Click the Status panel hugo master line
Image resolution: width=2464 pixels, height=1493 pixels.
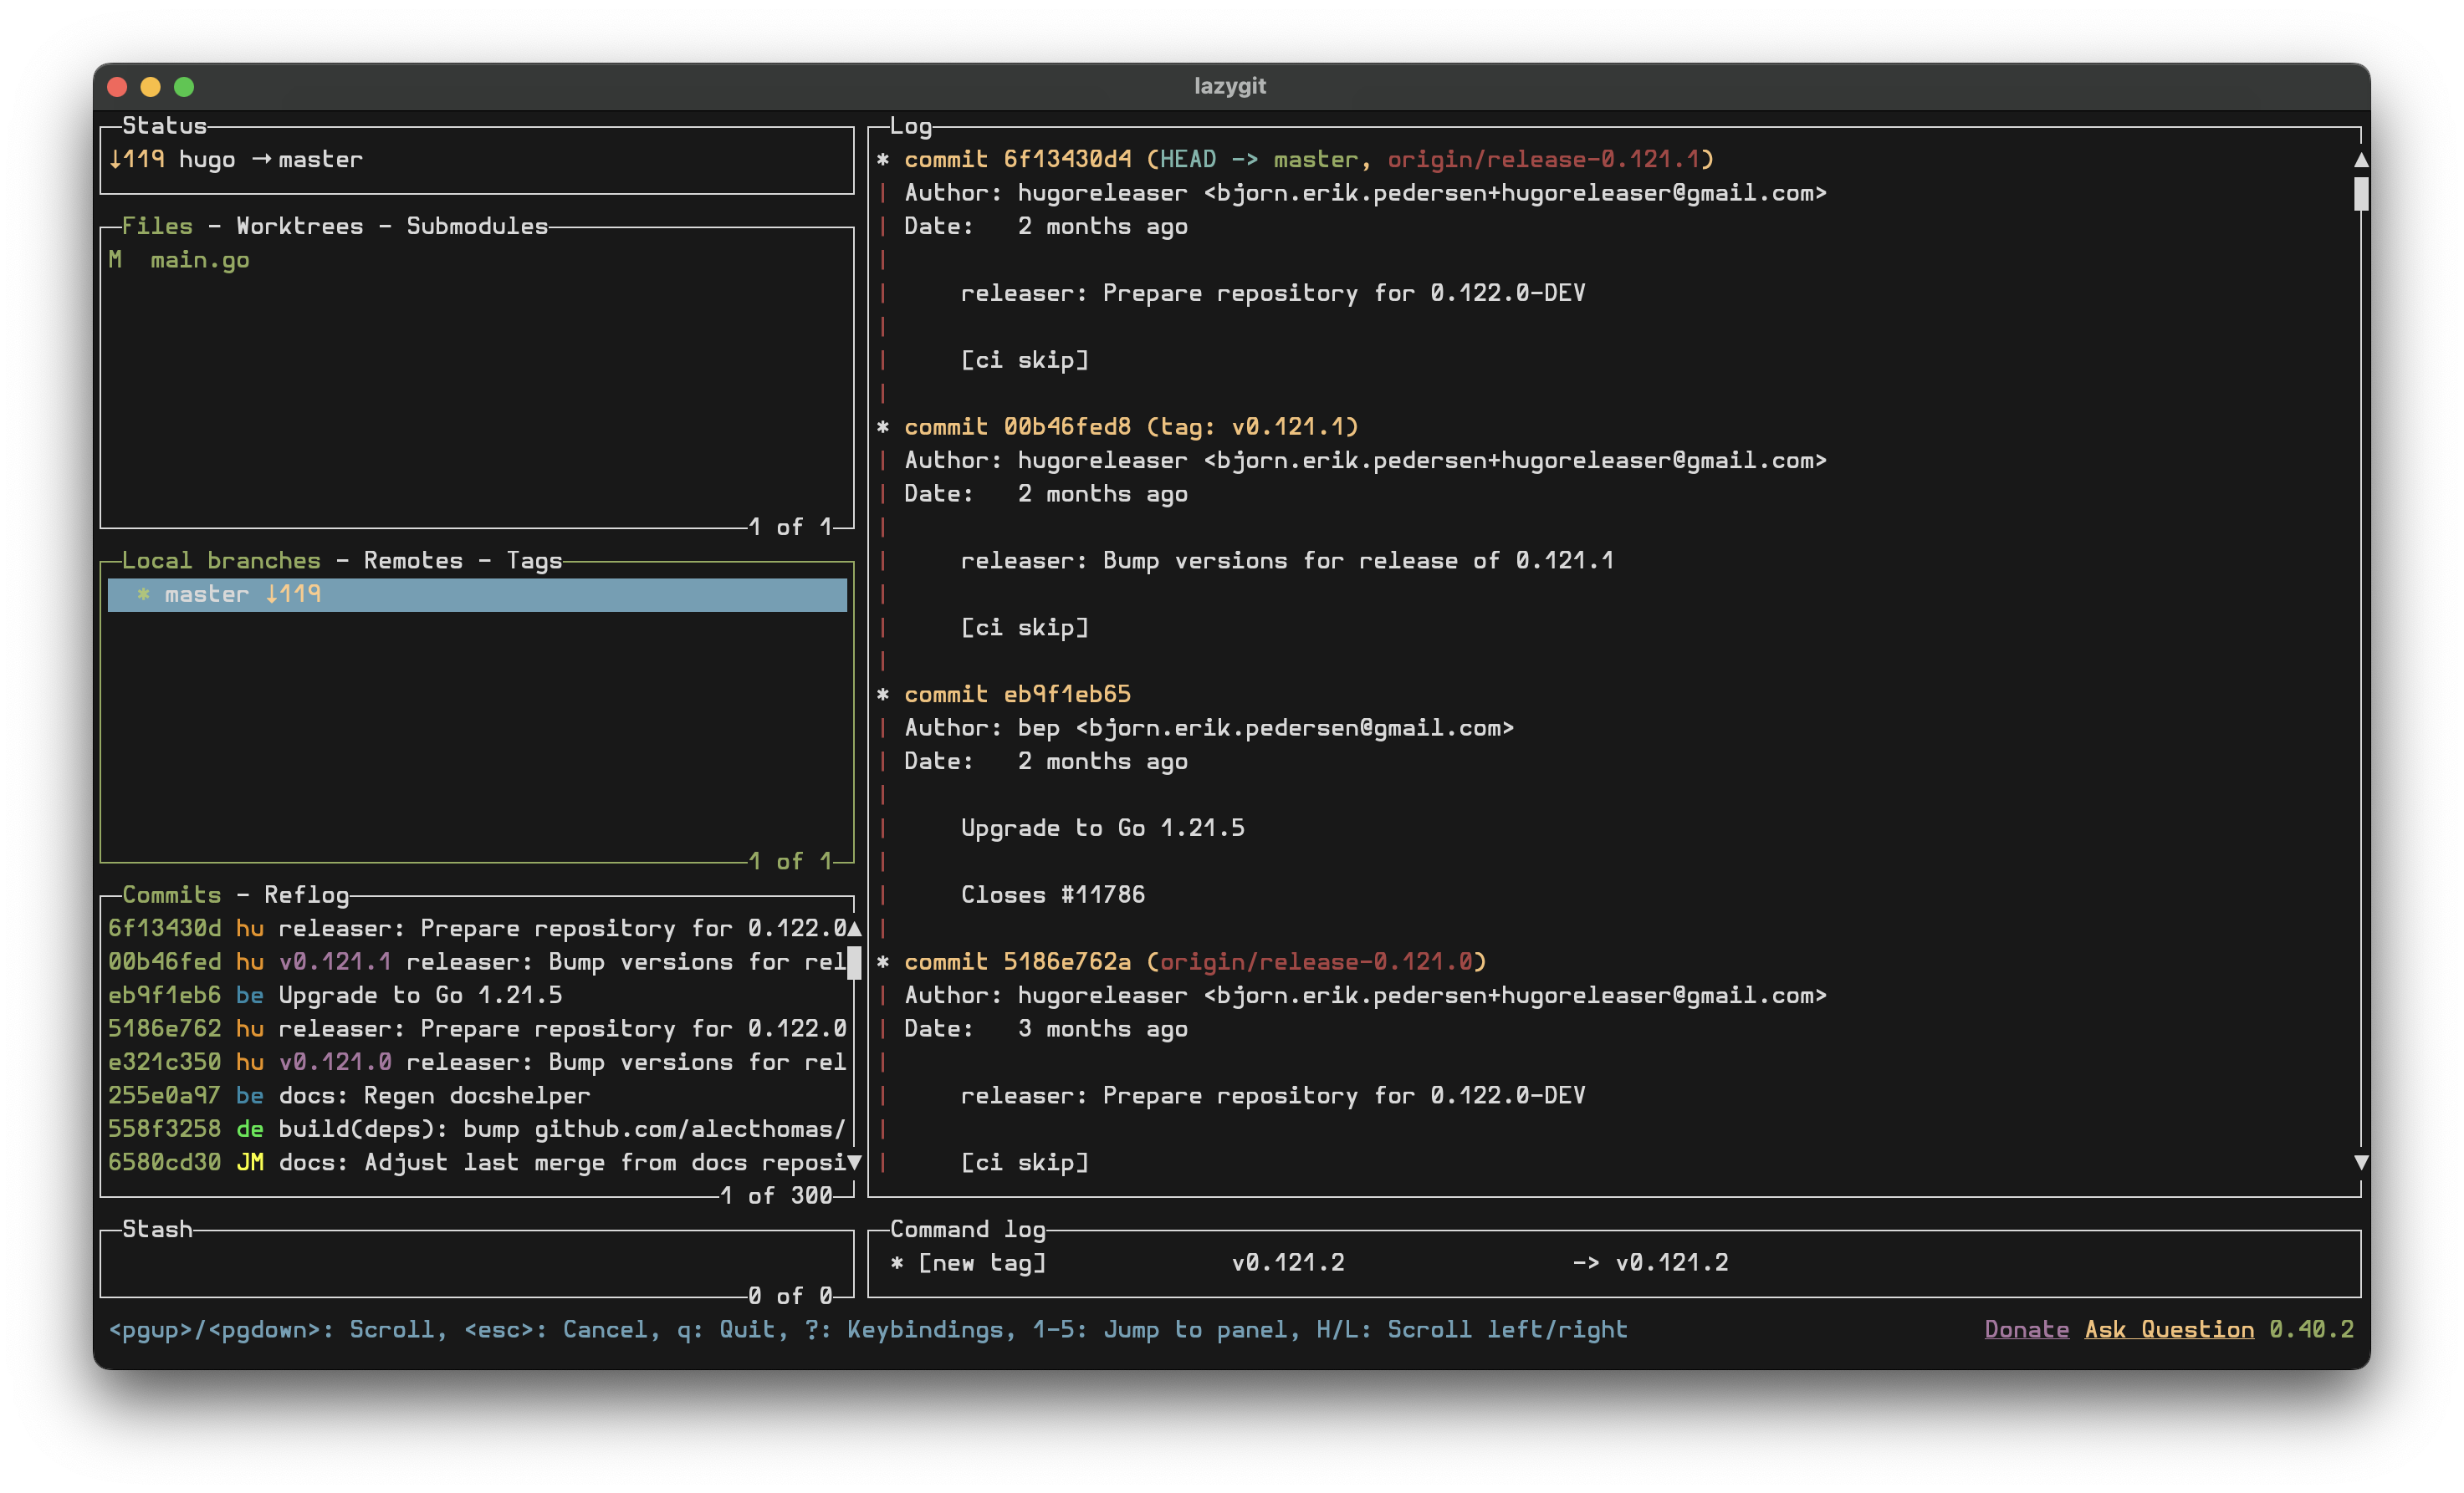[236, 160]
